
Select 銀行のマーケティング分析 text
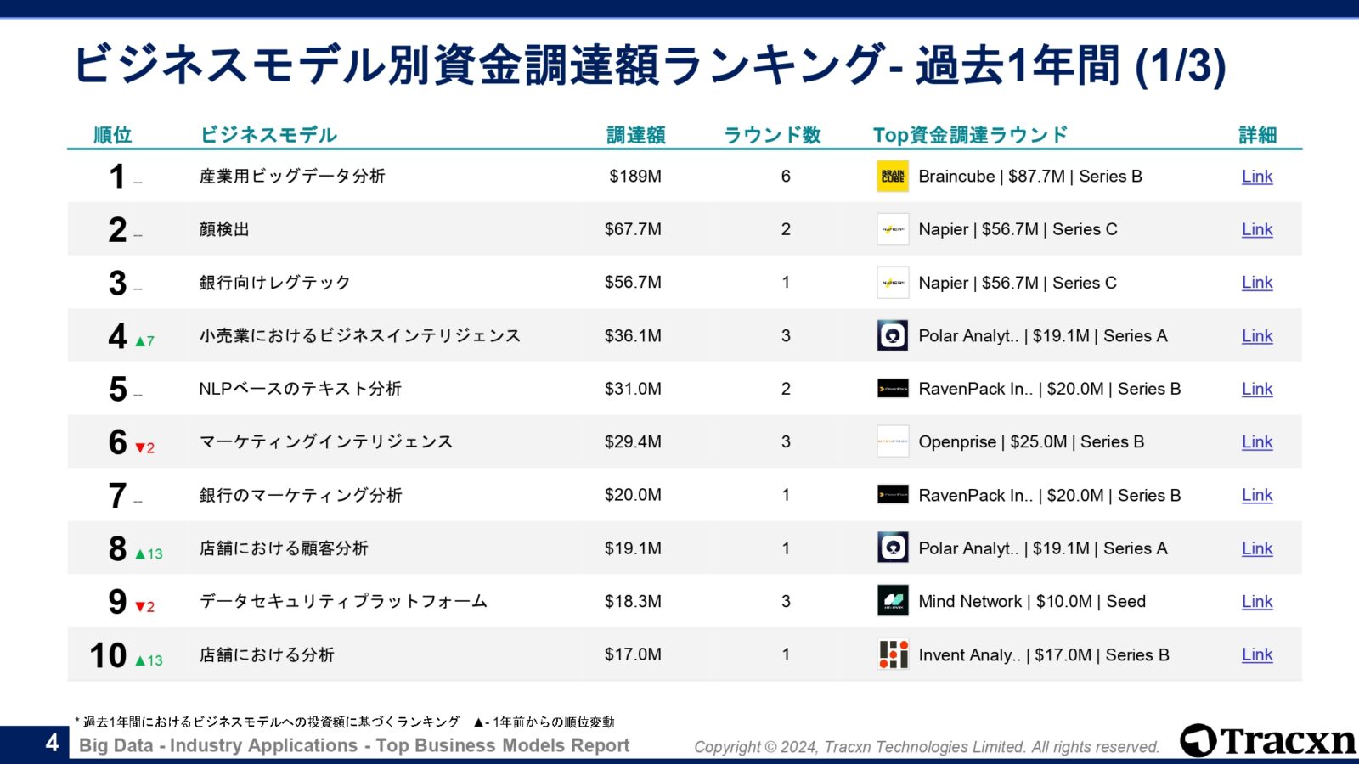tap(301, 495)
